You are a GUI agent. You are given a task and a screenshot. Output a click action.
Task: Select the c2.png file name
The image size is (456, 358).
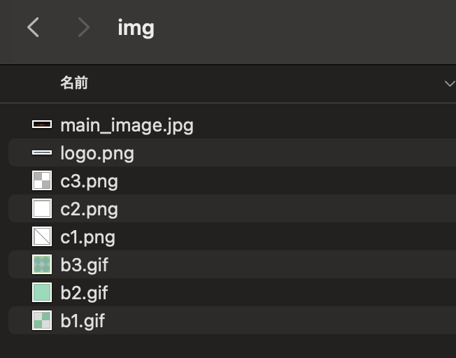(89, 209)
